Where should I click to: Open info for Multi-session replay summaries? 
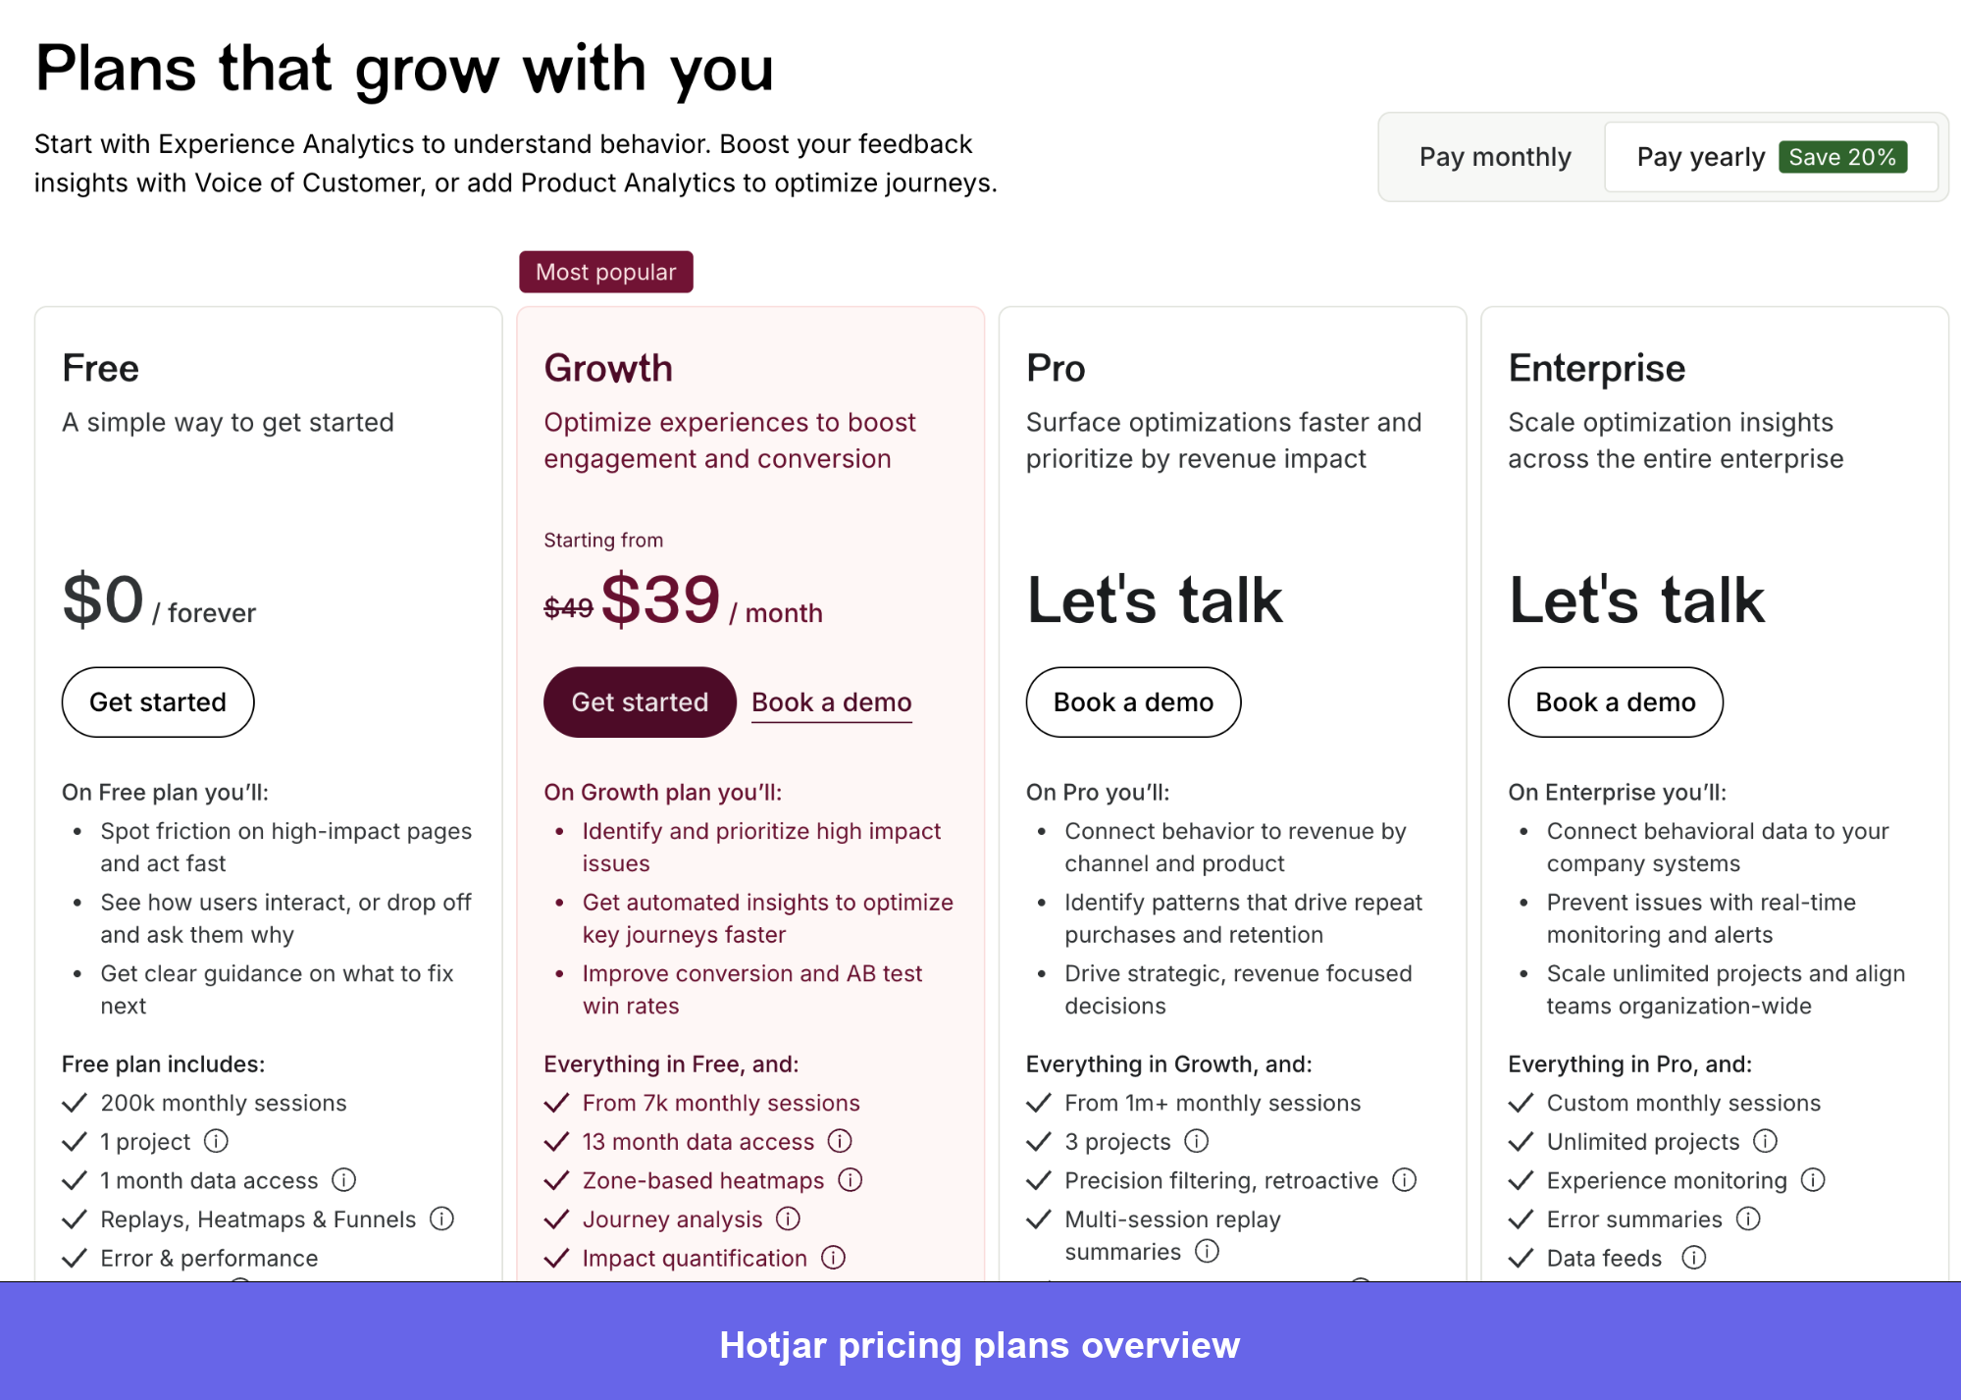(1208, 1252)
